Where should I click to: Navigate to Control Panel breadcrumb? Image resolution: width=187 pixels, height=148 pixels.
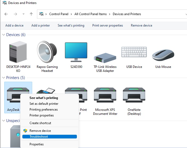click(59, 14)
